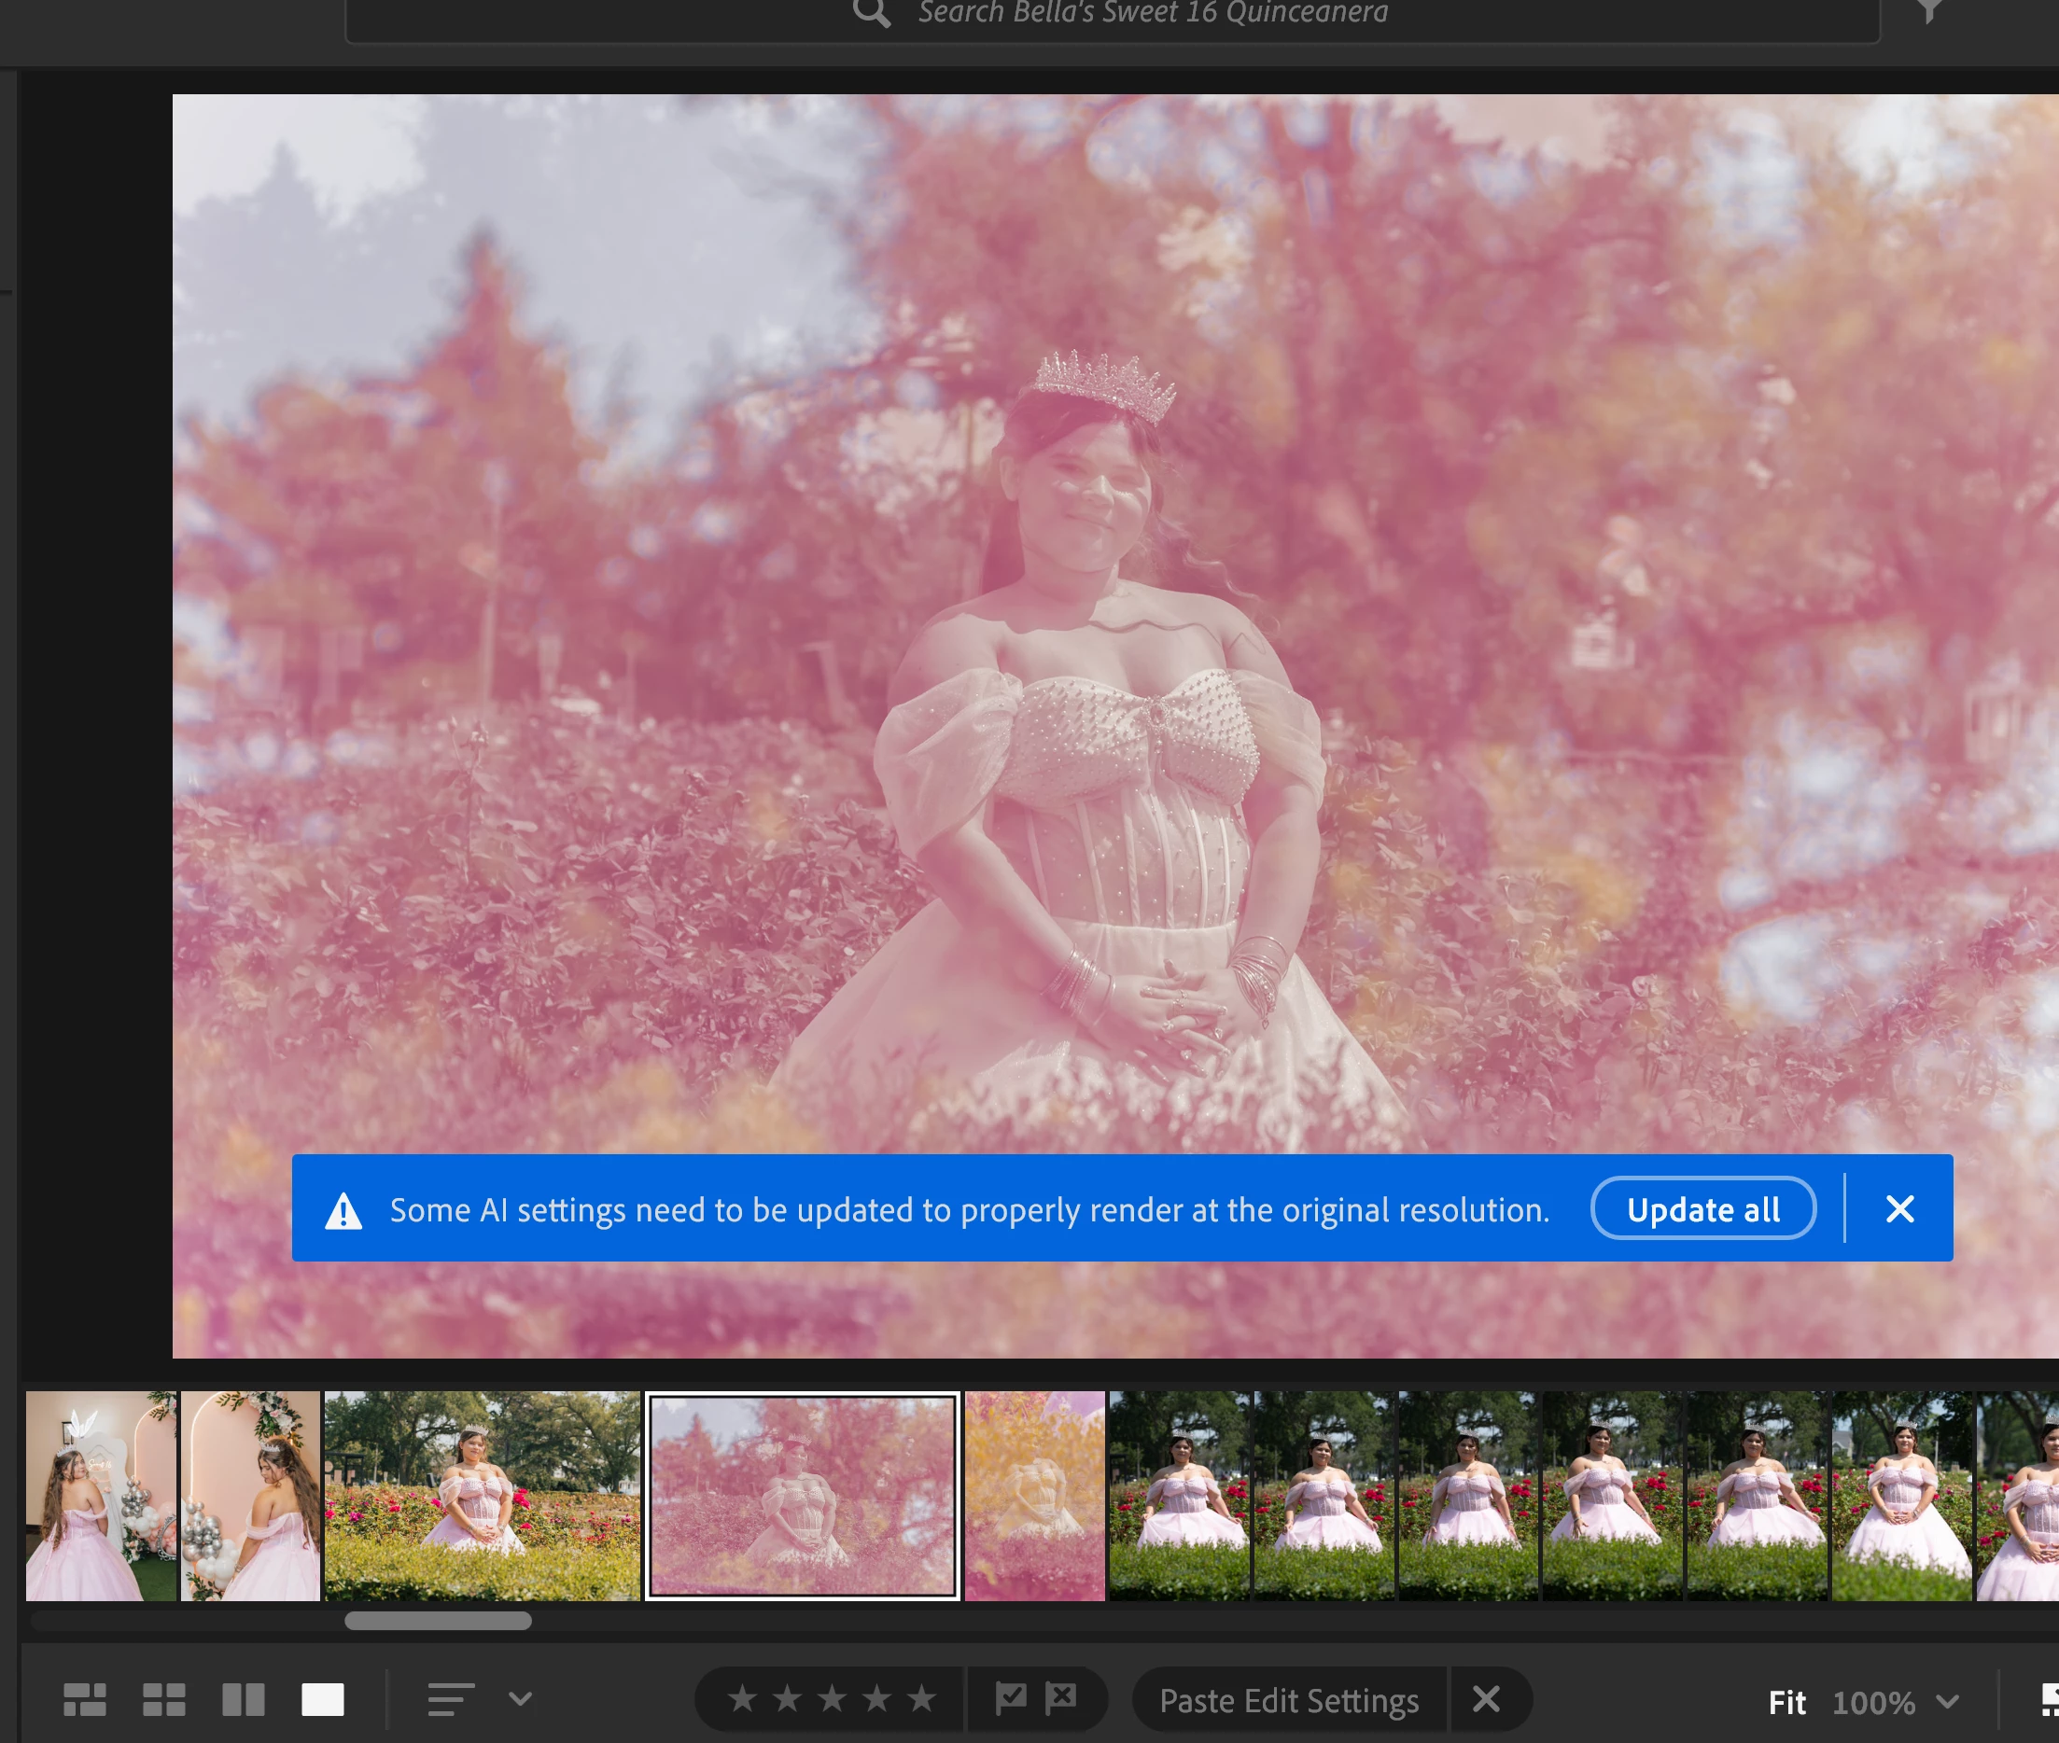The width and height of the screenshot is (2059, 1743).
Task: Click the search magnifier icon
Action: pos(871,12)
